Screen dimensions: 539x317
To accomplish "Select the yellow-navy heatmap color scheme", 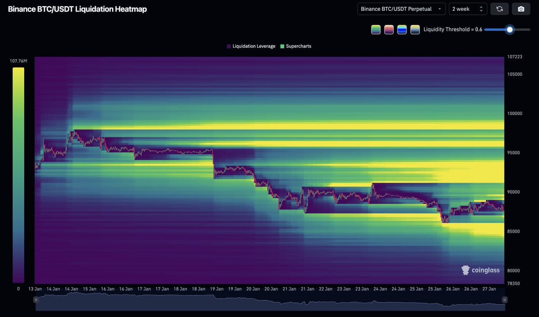I will coord(415,30).
